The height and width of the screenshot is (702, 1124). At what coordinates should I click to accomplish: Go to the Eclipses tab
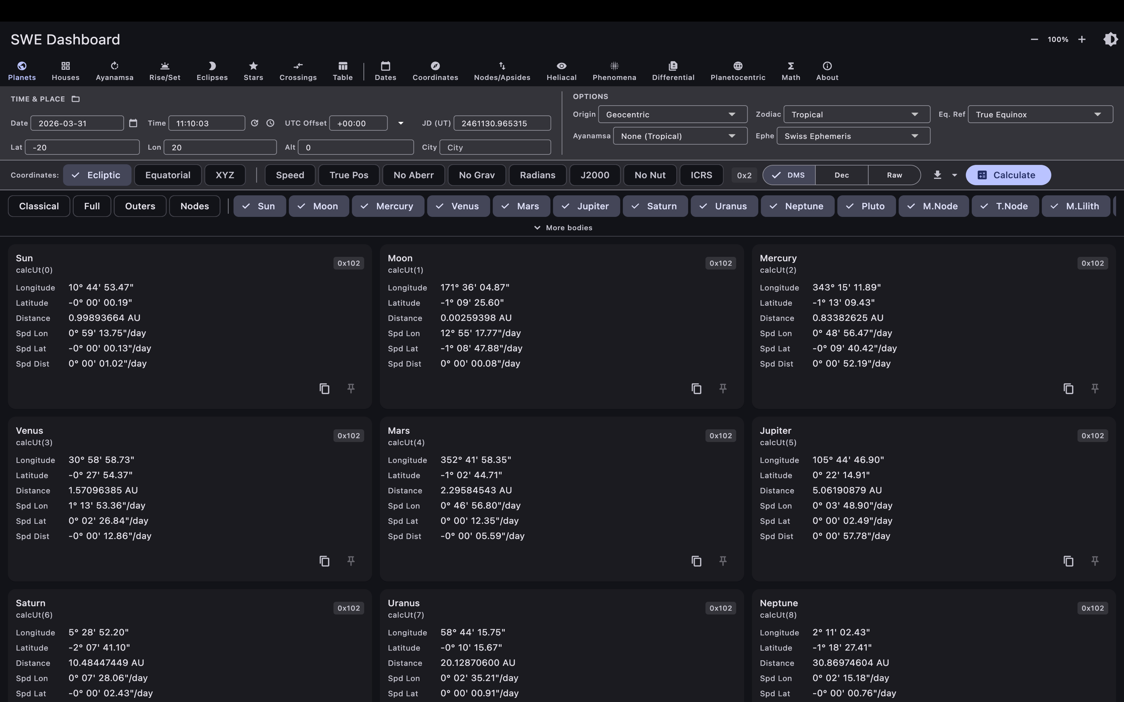[x=212, y=71]
